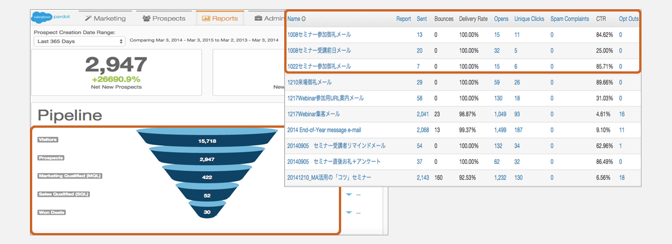Screen dimensions: 672x244
Task: Click the Marketing tab's wand icon
Action: click(87, 18)
